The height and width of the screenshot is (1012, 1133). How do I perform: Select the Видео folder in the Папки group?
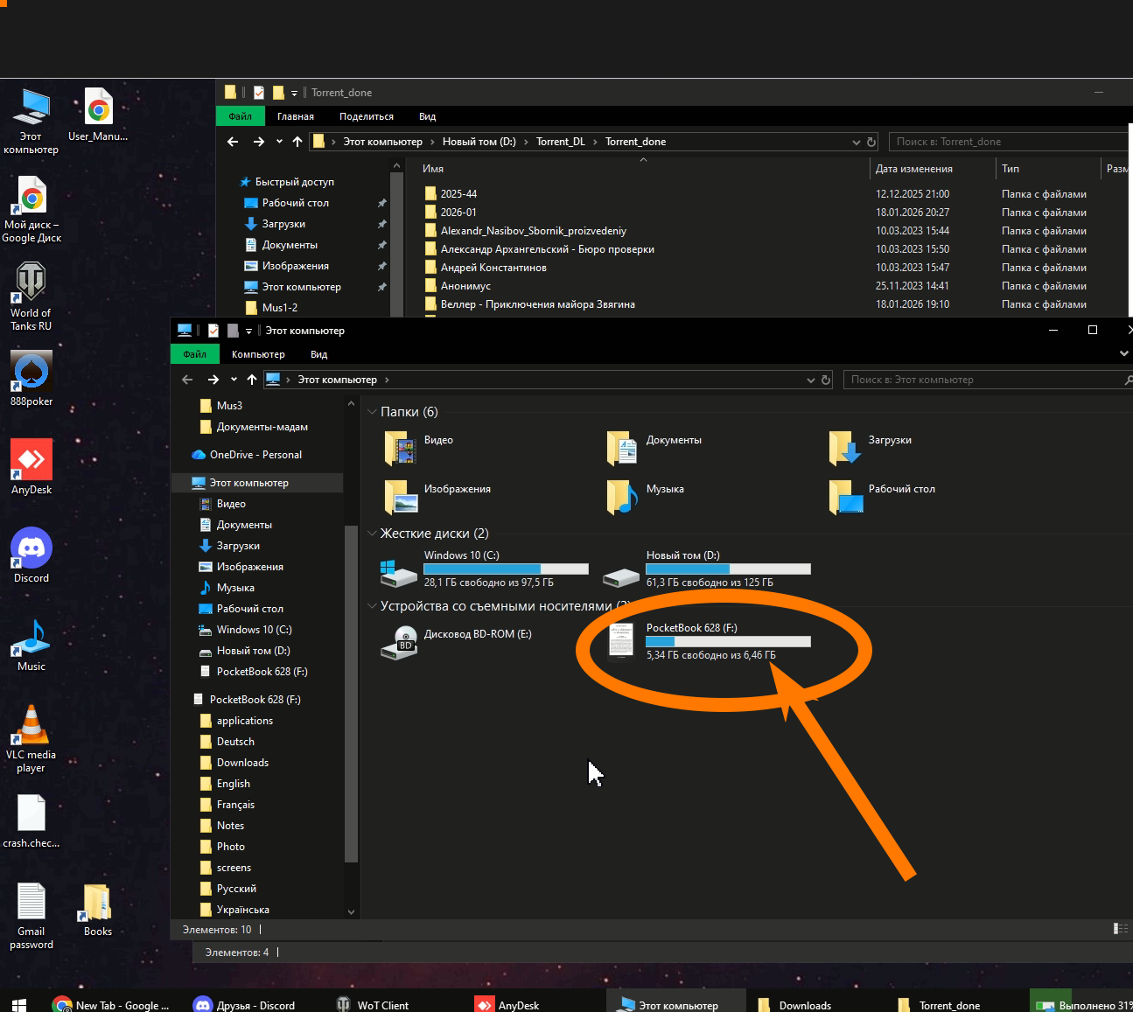(419, 447)
